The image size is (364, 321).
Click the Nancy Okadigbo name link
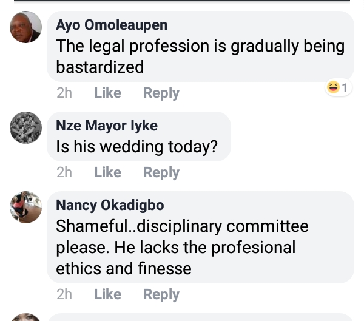(x=110, y=205)
